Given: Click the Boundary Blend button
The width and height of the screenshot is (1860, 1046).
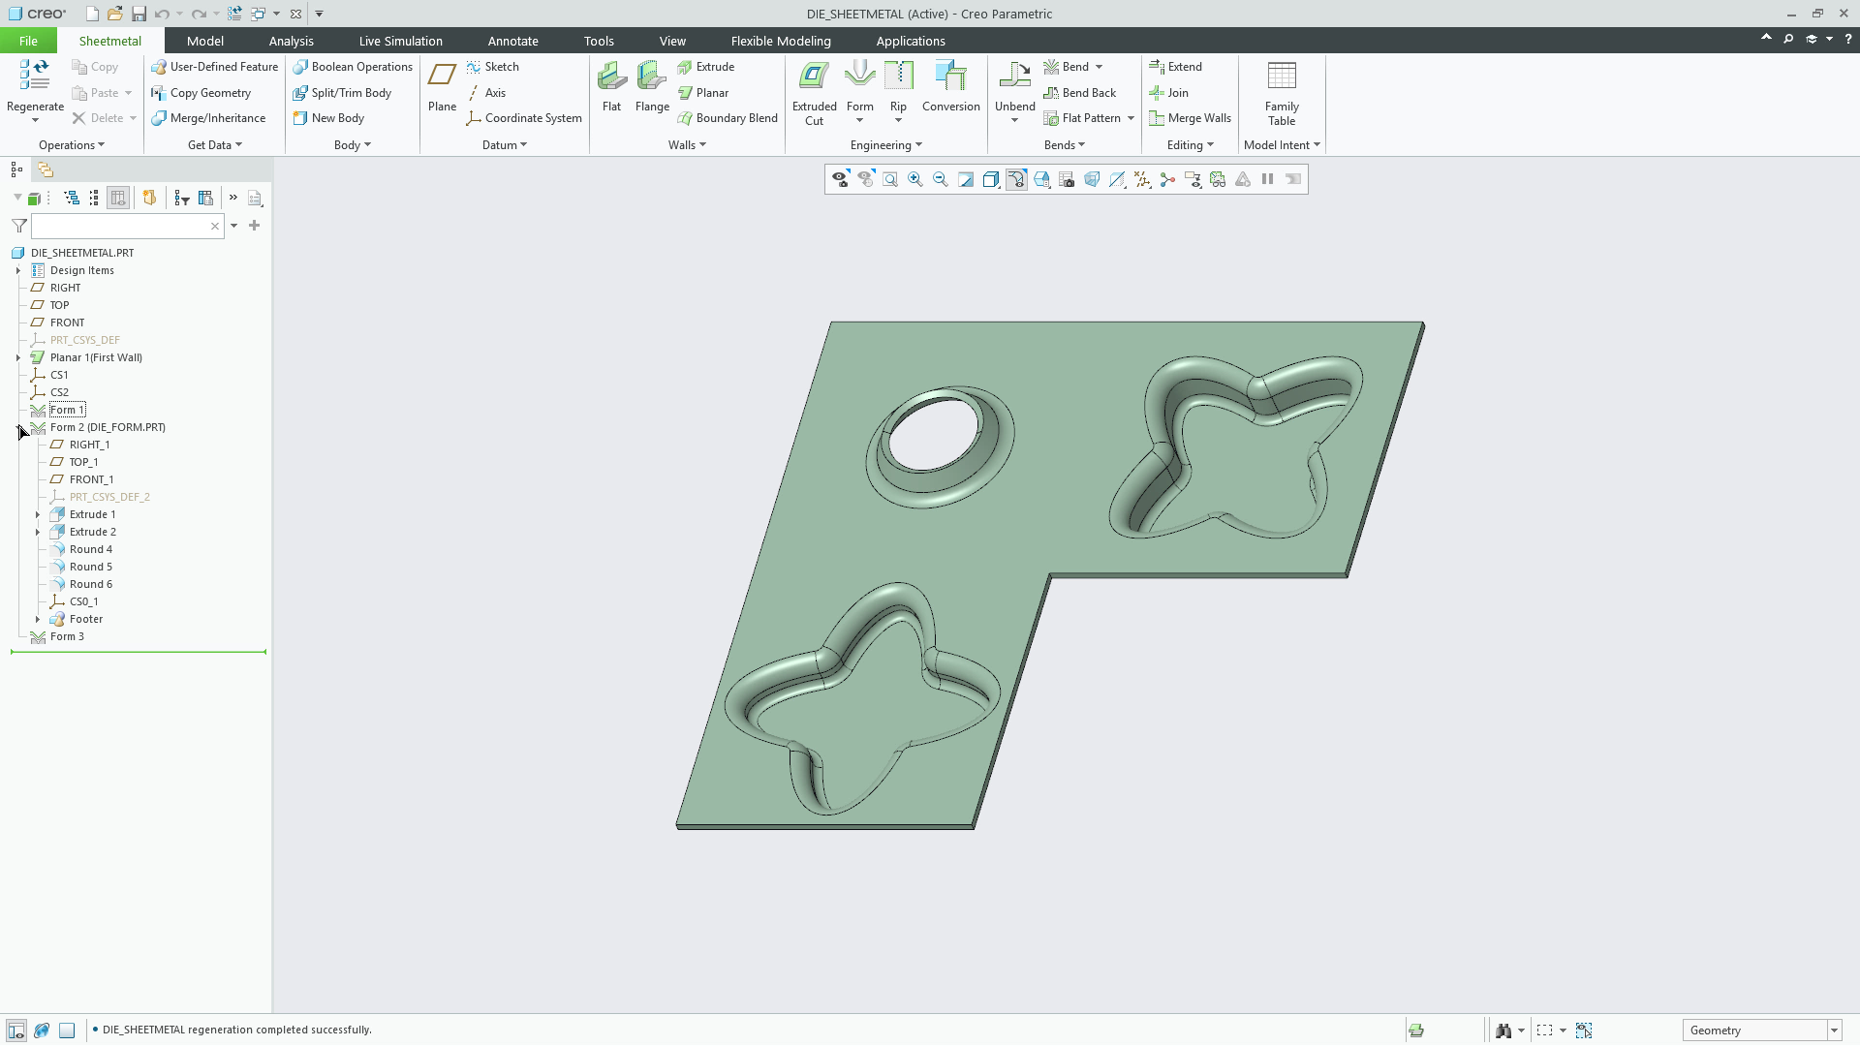Looking at the screenshot, I should [x=728, y=118].
